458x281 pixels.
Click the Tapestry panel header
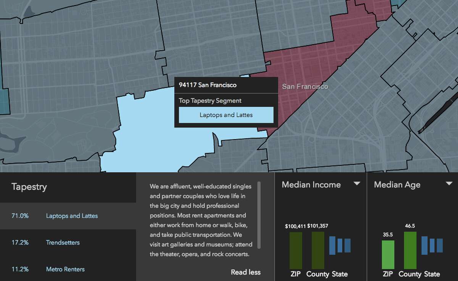(29, 187)
